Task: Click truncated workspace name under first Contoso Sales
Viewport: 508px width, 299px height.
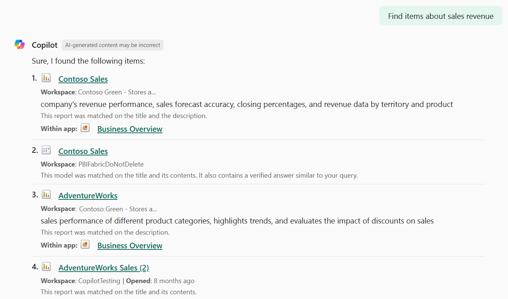Action: coord(117,92)
